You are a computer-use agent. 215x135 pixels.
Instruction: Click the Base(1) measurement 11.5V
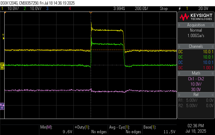point(160,129)
